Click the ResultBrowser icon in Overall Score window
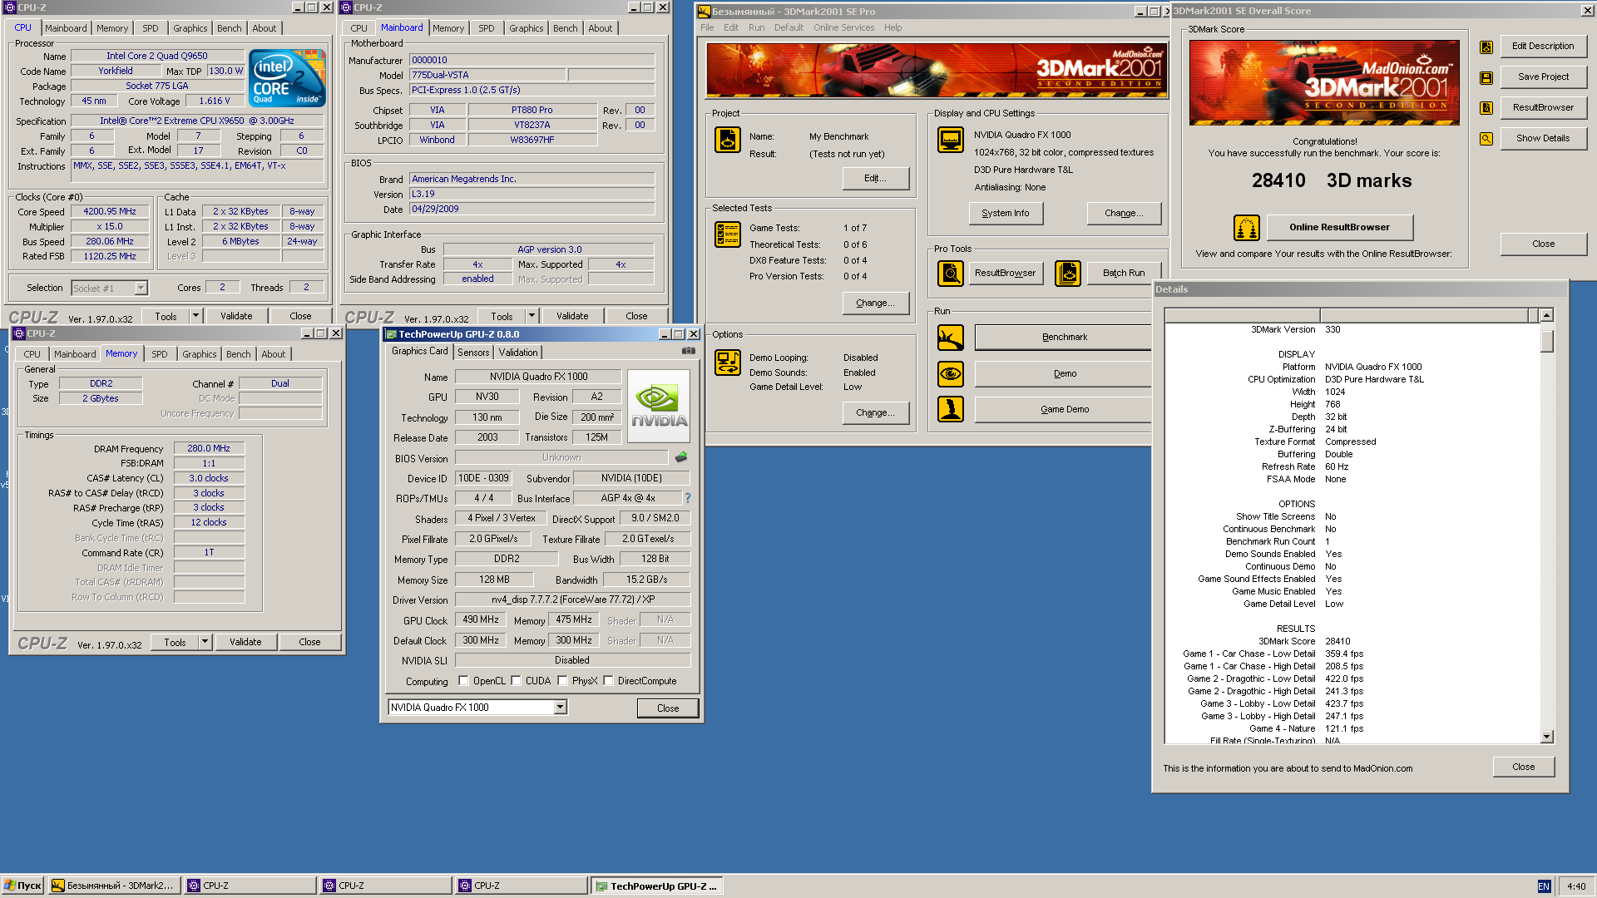 [1486, 108]
